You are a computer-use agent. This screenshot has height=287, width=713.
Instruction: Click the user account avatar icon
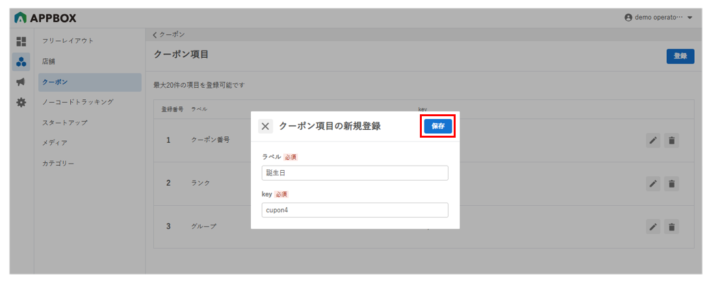click(629, 18)
